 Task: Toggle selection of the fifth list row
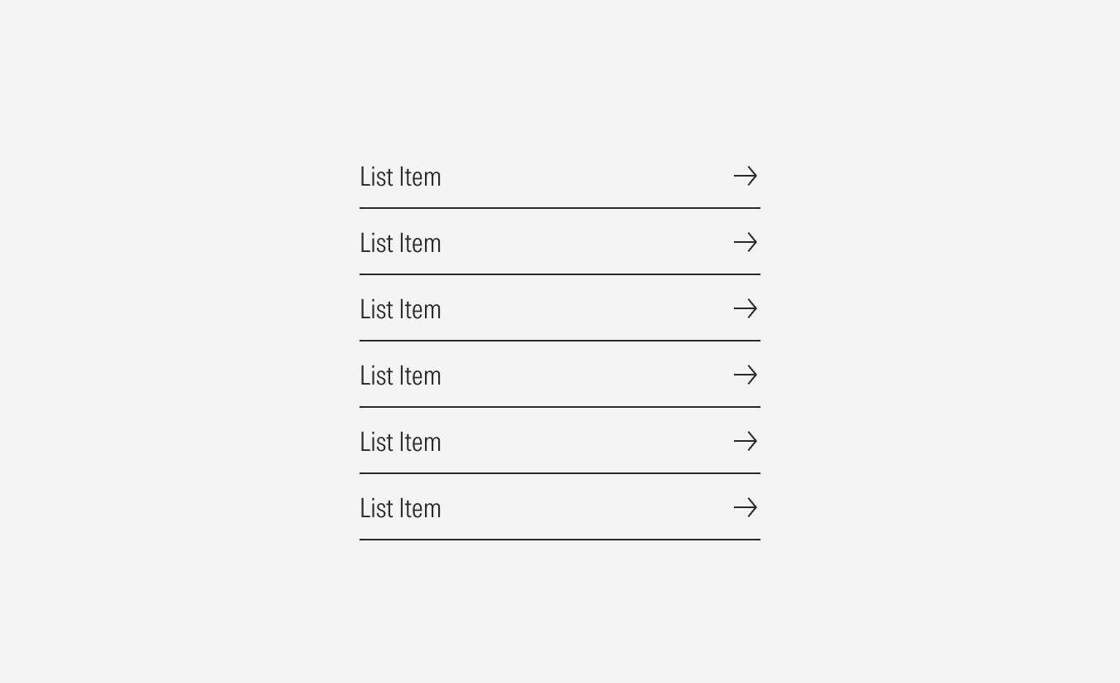[559, 442]
